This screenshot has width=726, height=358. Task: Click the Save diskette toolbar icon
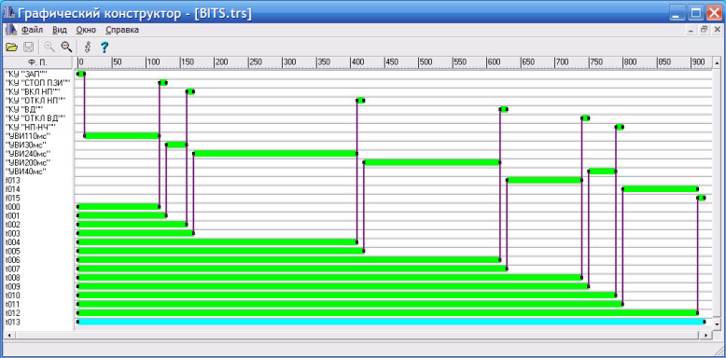click(x=28, y=47)
